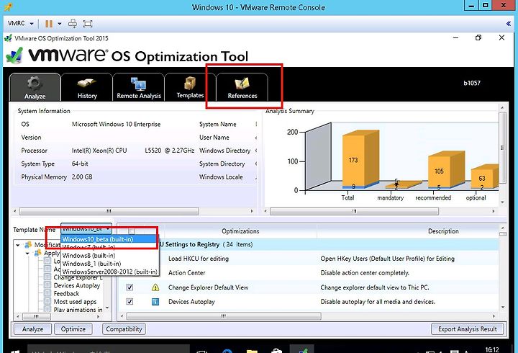Uncheck Devices Autoplay in the optimizations list
Viewport: 518px width, 353px height.
[x=129, y=301]
